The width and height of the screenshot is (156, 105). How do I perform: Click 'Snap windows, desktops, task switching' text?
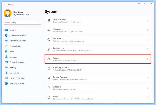pos(67,31)
